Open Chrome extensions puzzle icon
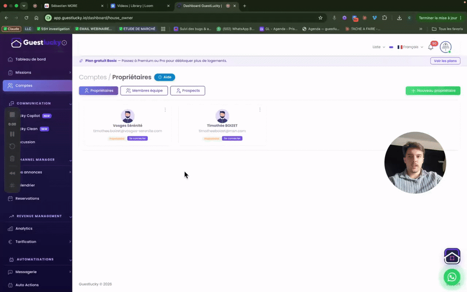The width and height of the screenshot is (467, 292). tap(384, 18)
